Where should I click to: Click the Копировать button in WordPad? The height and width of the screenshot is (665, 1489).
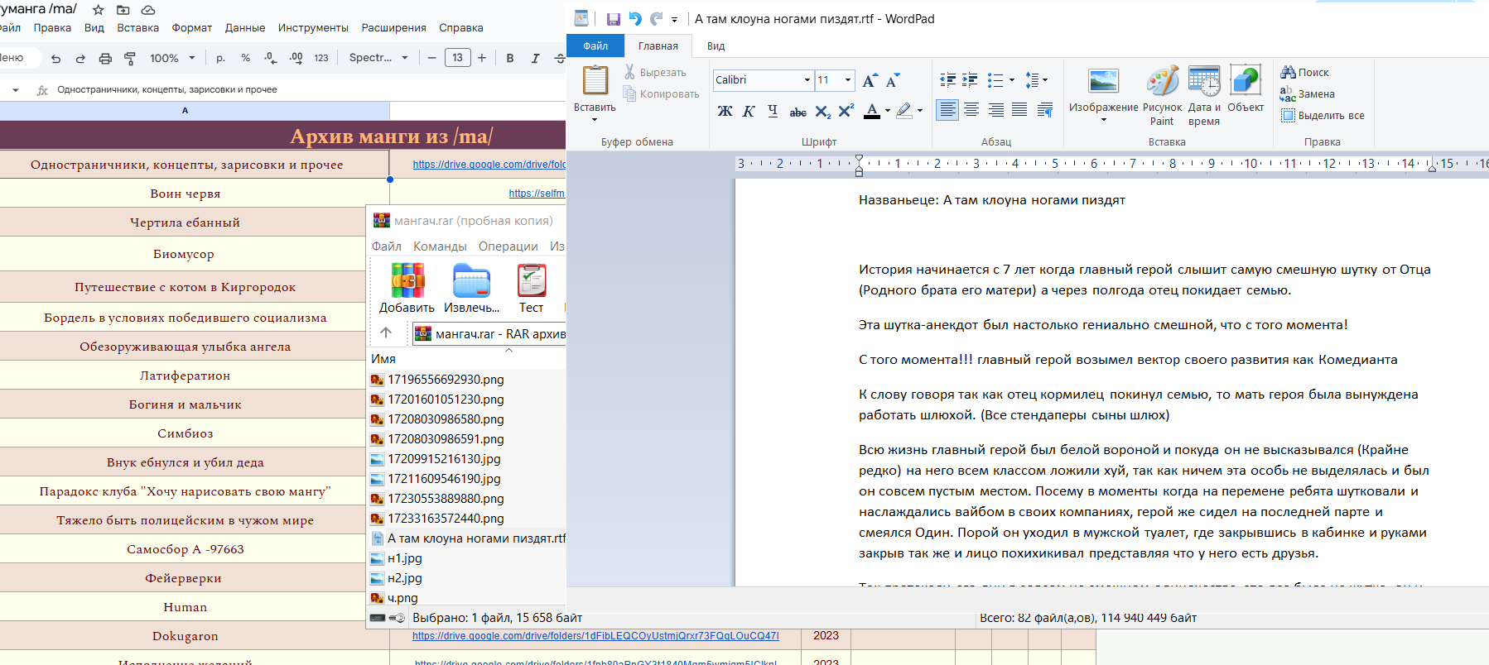pos(661,94)
